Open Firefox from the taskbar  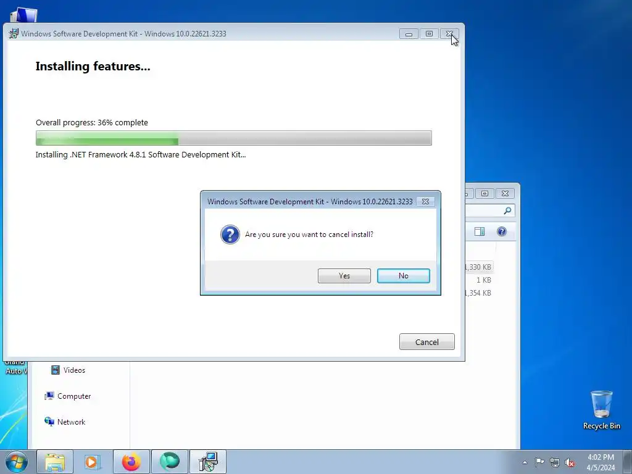tap(131, 462)
